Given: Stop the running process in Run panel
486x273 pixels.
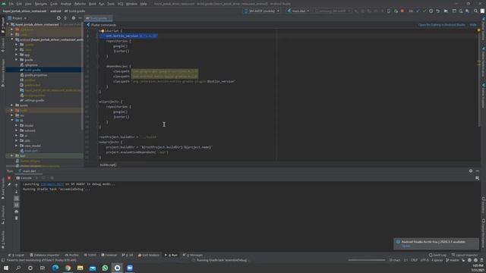Looking at the screenshot, I should click(x=9, y=178).
